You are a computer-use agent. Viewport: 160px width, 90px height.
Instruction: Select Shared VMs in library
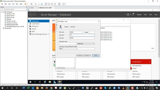[x=8, y=28]
